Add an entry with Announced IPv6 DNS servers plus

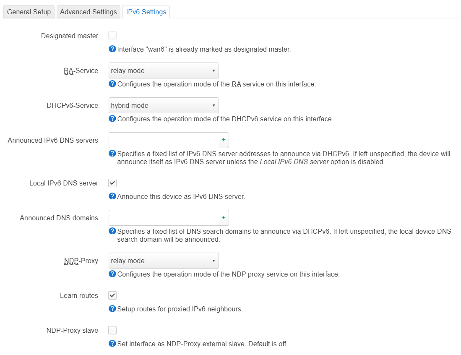pyautogui.click(x=223, y=140)
